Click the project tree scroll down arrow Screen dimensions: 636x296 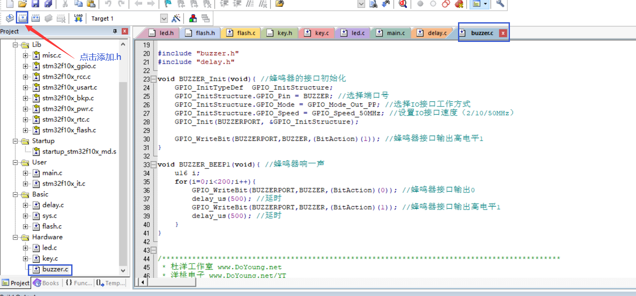point(123,271)
